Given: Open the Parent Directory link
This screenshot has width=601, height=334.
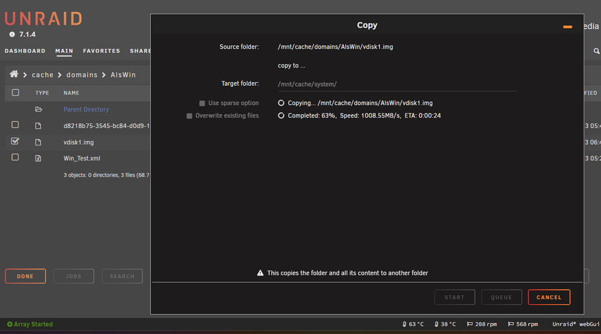Looking at the screenshot, I should click(86, 109).
